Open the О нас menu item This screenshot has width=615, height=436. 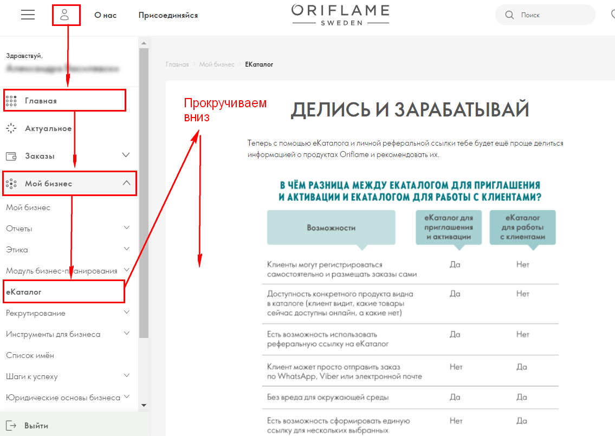106,15
